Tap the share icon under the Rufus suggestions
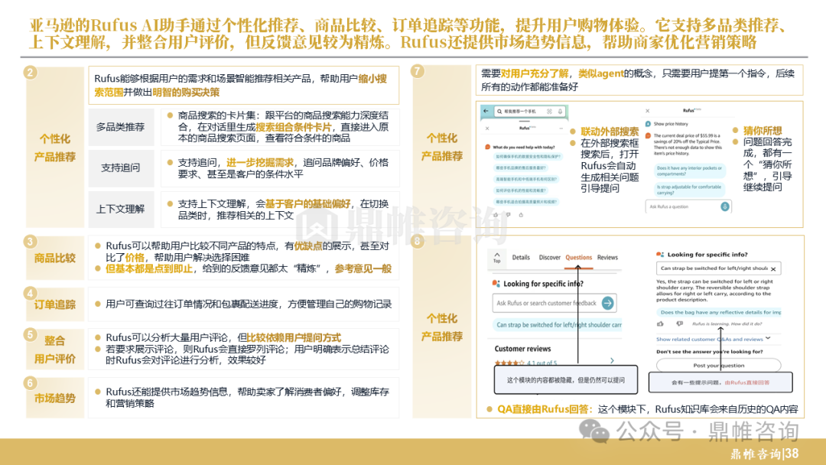Image resolution: width=826 pixels, height=465 pixels. (x=521, y=214)
